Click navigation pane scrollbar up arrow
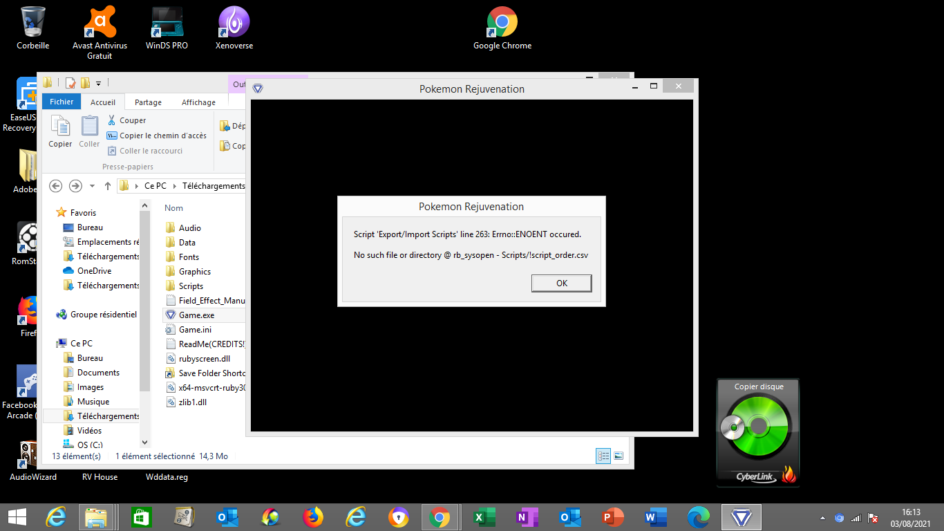Viewport: 944px width, 531px height. 144,205
